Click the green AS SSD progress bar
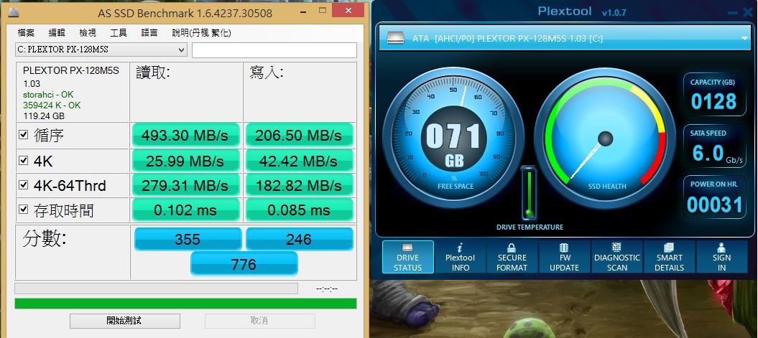The image size is (758, 338). click(x=185, y=304)
